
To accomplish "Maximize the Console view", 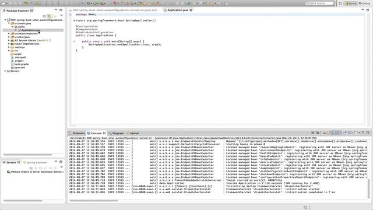I will 368,132.
